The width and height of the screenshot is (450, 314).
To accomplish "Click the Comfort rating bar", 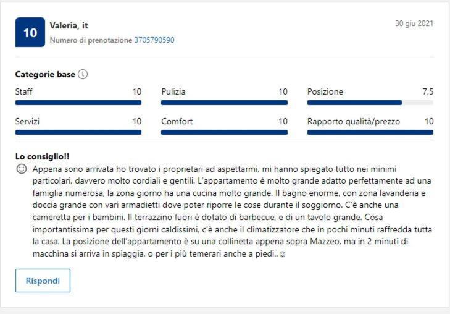I will 225,132.
